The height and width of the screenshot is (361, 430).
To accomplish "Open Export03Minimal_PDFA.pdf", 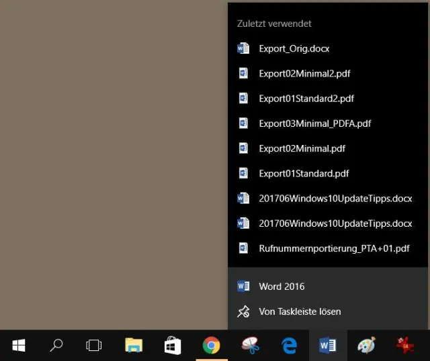I will [x=314, y=123].
